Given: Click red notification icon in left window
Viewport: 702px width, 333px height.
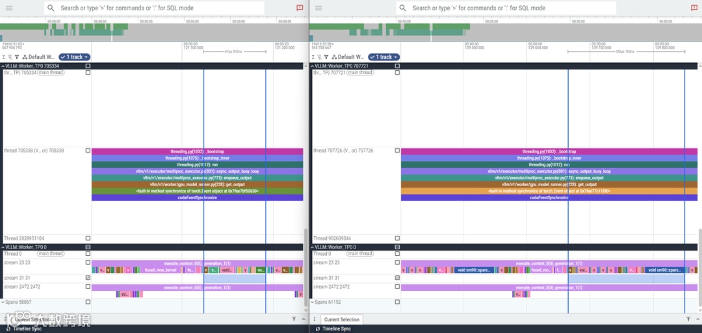Looking at the screenshot, I should pos(300,8).
